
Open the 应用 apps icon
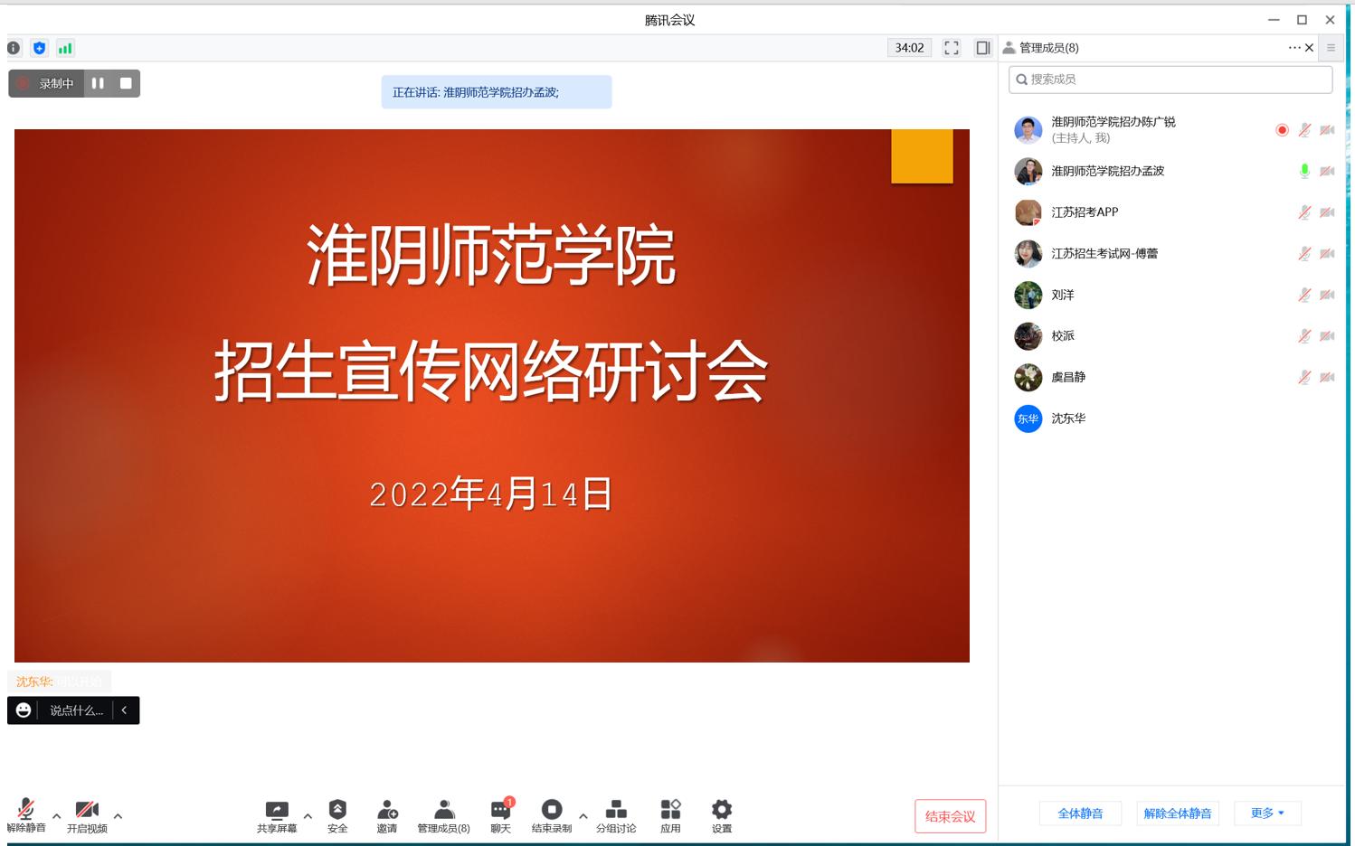[x=670, y=810]
